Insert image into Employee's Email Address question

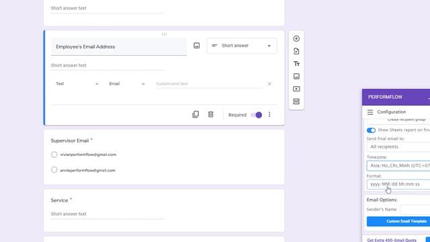(197, 46)
